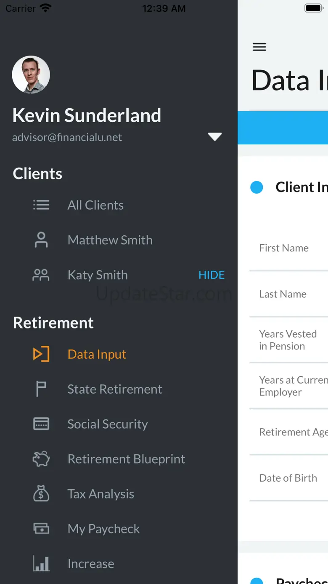
Task: Open the Social Security menu item
Action: [x=108, y=424]
